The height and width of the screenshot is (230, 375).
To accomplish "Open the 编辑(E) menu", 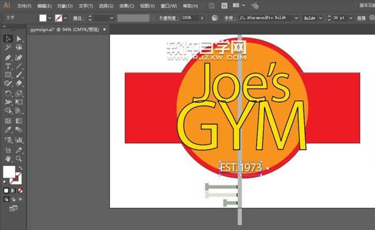I will pyautogui.click(x=44, y=6).
